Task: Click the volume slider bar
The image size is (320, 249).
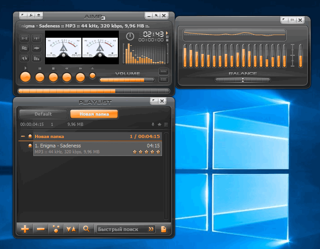Action: click(126, 80)
